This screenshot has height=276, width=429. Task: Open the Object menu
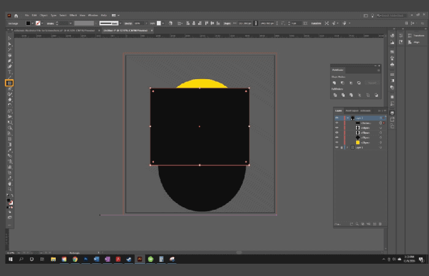[44, 15]
